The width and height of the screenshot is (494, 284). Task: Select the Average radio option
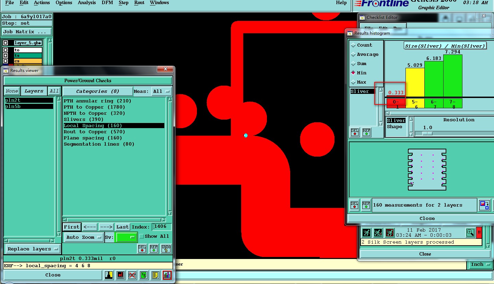pyautogui.click(x=353, y=54)
